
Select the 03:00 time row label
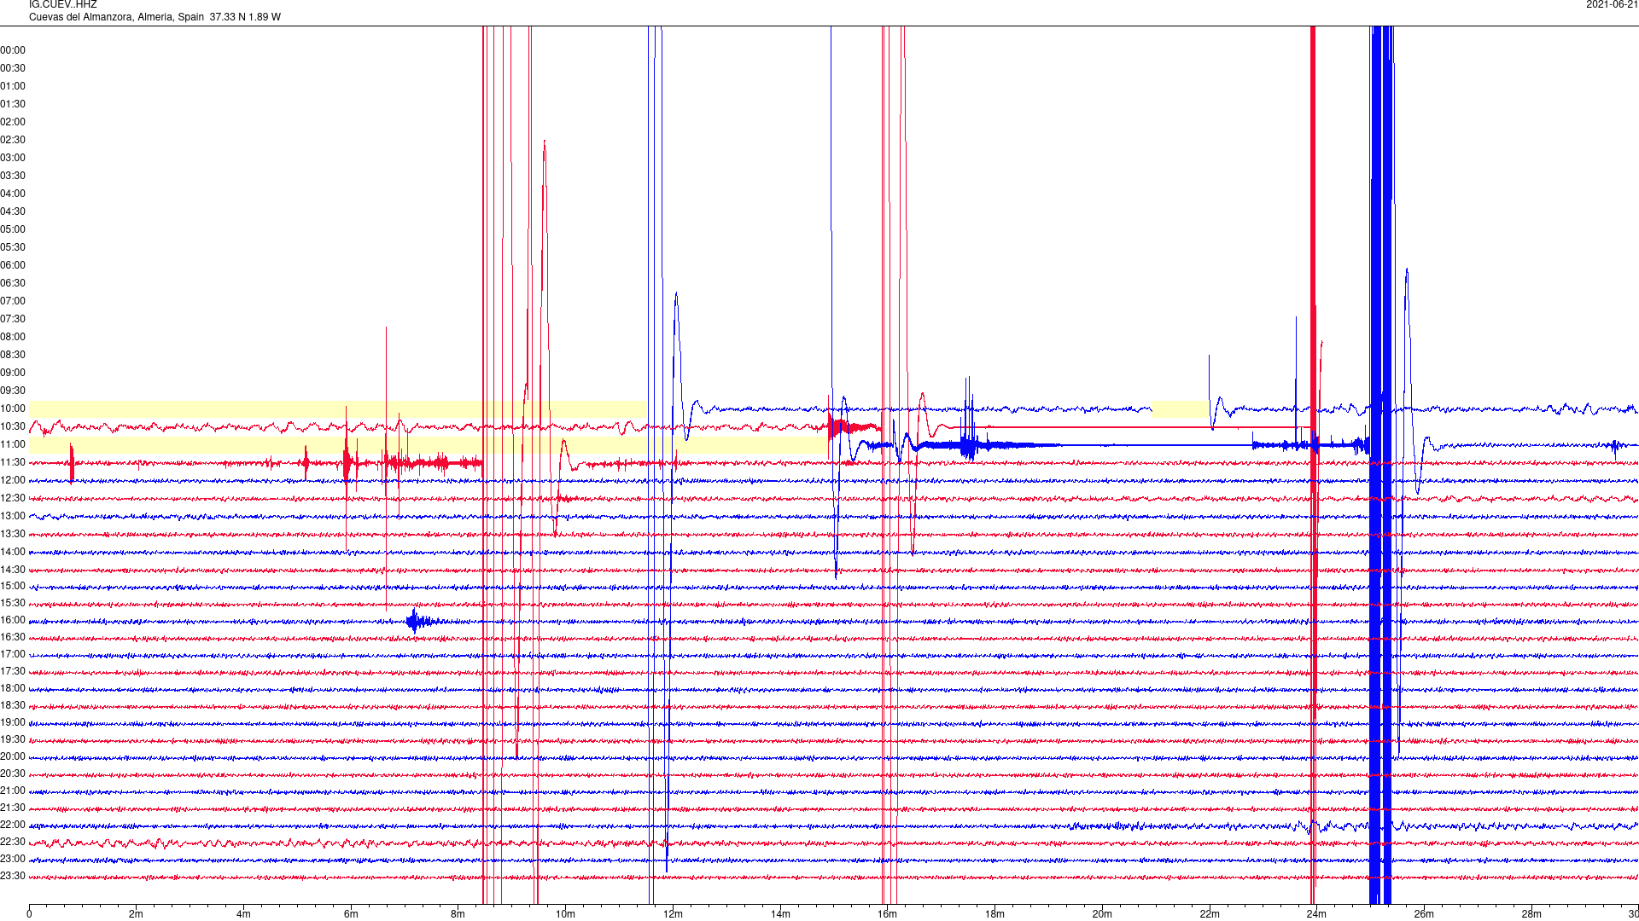pyautogui.click(x=13, y=158)
